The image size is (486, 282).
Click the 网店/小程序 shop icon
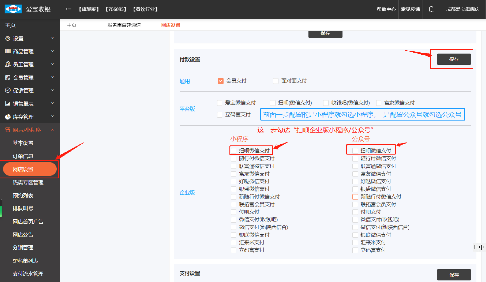(8, 130)
